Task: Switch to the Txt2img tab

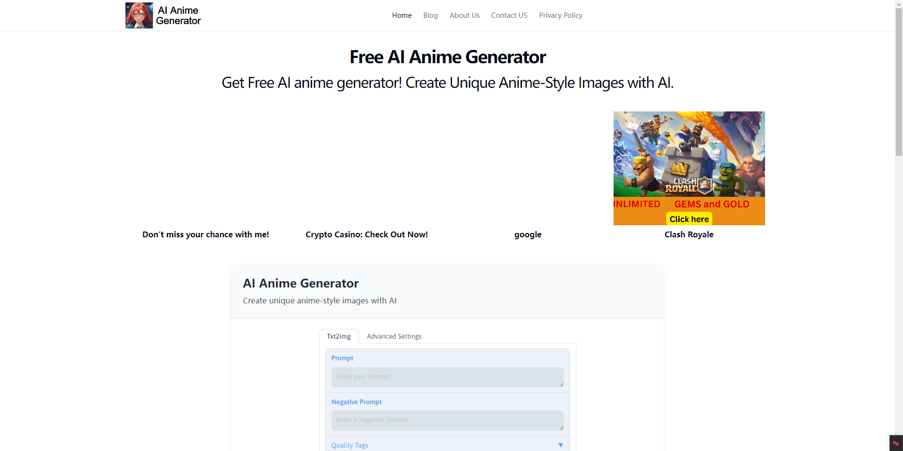Action: 339,336
